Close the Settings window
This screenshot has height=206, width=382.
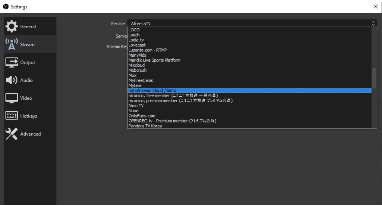point(375,7)
